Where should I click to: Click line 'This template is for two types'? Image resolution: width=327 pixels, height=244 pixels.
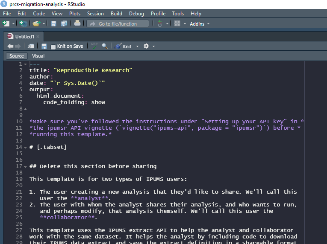pos(108,179)
